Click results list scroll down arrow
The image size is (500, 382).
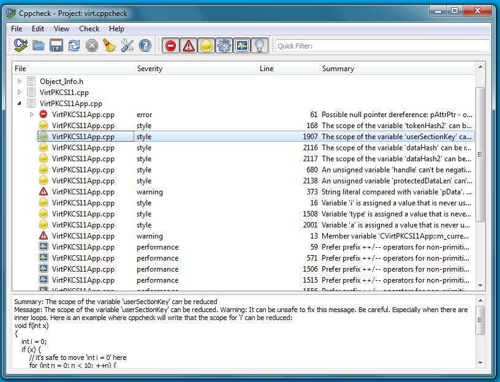(x=480, y=286)
